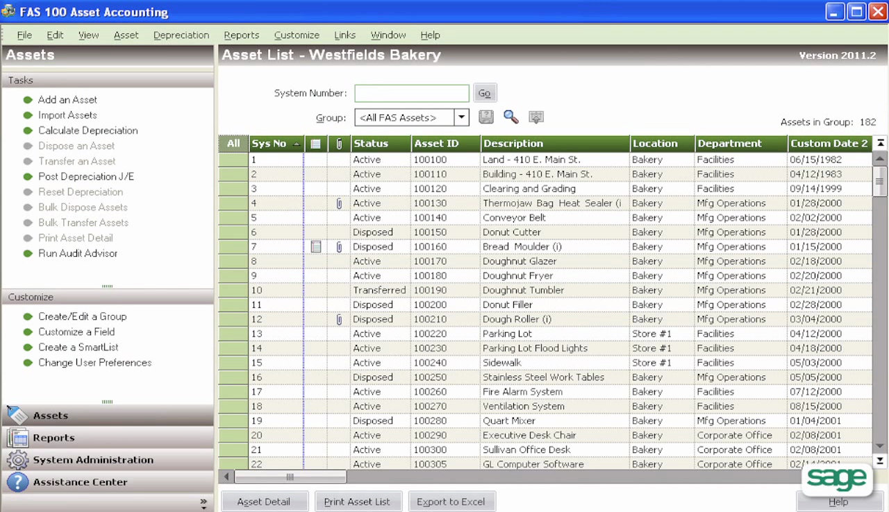Screen dimensions: 889x512
Task: Open paperclip attachment on asset 100130 row
Action: 339,203
